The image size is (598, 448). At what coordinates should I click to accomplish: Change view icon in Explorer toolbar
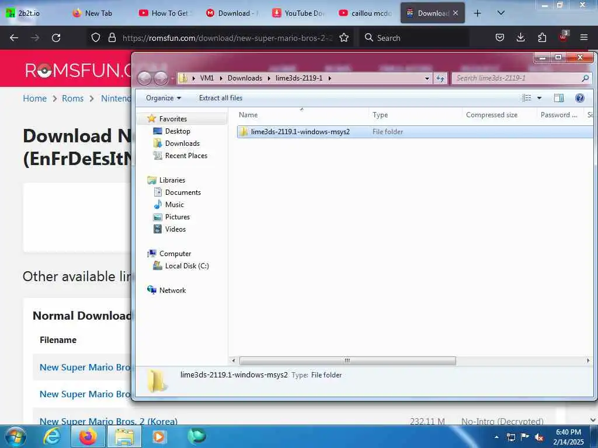(x=527, y=98)
